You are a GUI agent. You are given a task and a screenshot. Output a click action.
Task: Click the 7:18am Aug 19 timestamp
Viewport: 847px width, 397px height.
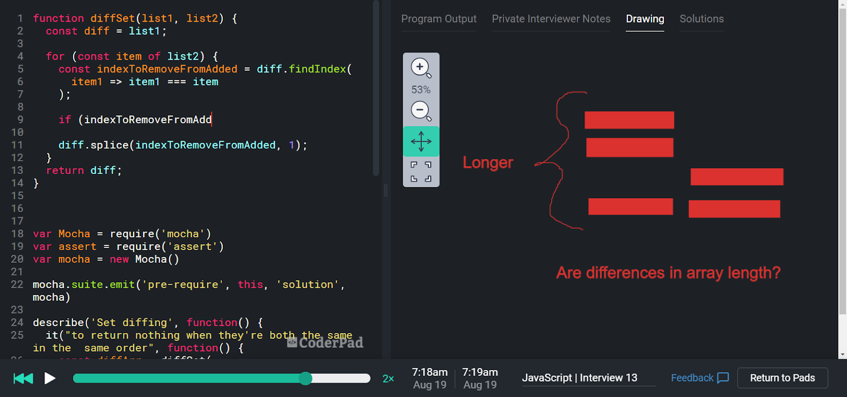430,378
